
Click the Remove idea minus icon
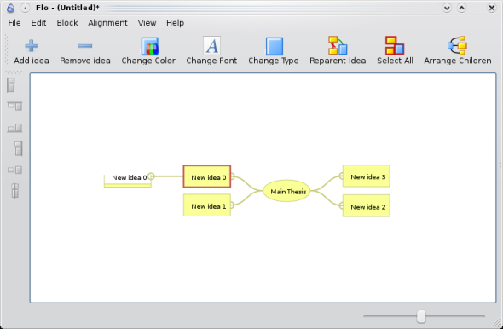85,45
